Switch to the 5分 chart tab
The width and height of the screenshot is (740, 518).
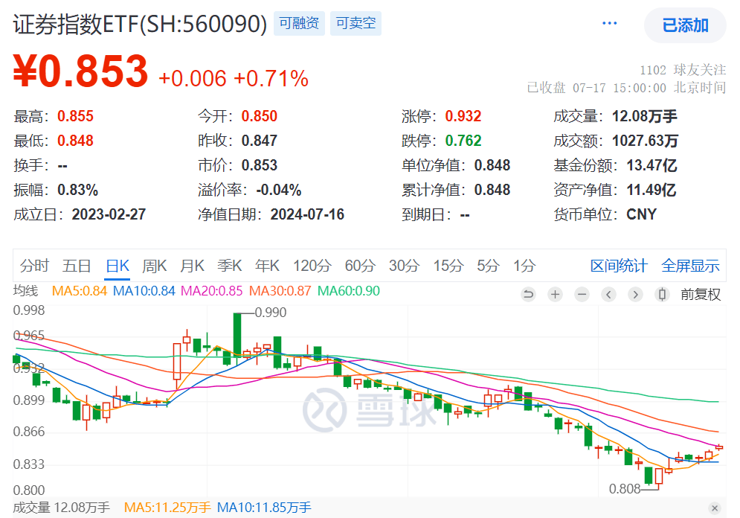[488, 266]
